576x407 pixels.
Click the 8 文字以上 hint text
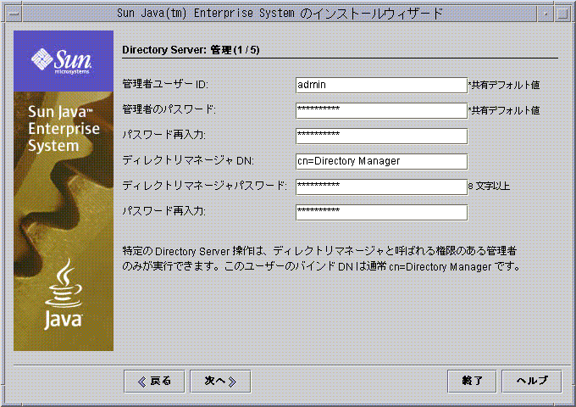(489, 187)
